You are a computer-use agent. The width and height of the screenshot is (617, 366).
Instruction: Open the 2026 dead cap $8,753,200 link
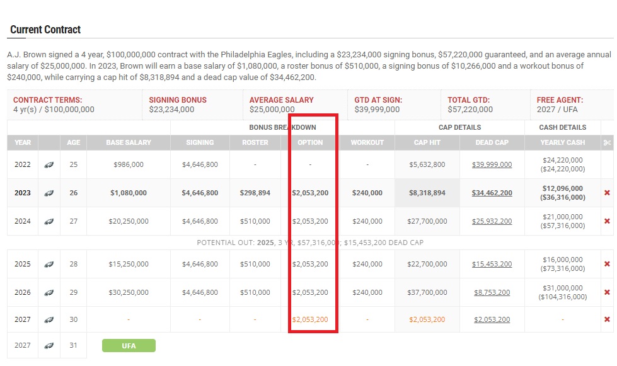[x=492, y=292]
